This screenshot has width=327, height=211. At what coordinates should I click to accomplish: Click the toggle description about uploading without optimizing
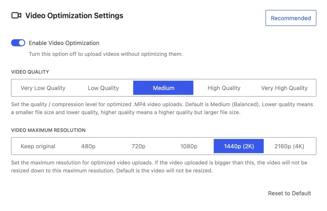tap(106, 54)
